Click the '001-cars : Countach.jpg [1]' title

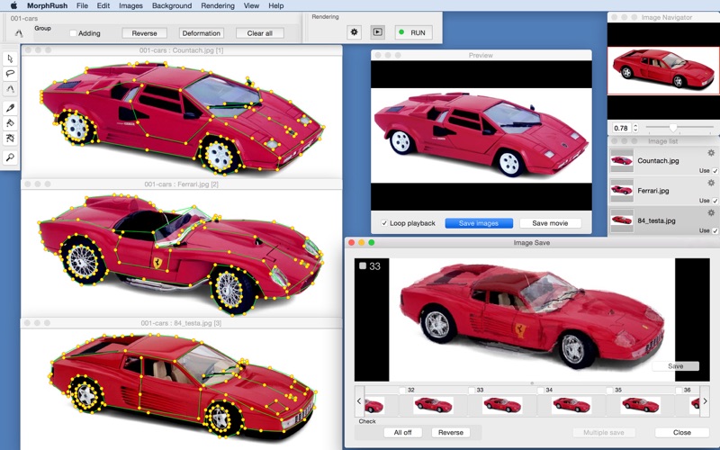coord(182,50)
